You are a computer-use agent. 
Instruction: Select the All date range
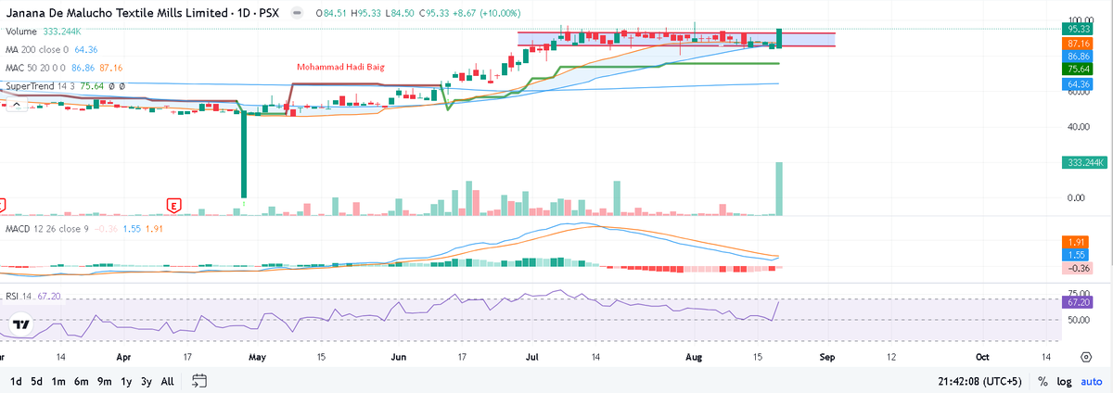tap(168, 381)
